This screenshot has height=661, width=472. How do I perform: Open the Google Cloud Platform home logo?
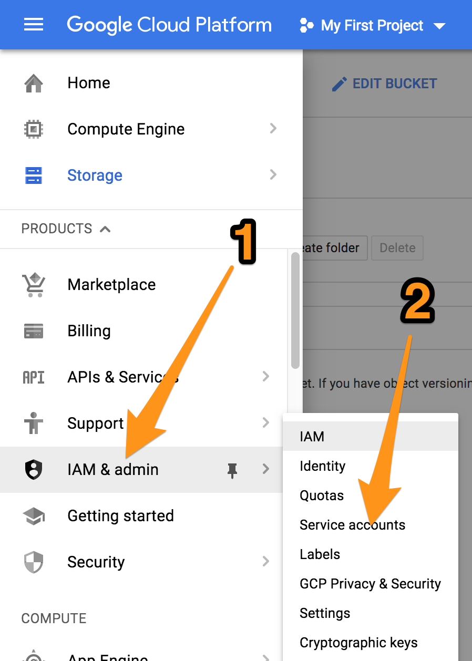coord(169,25)
